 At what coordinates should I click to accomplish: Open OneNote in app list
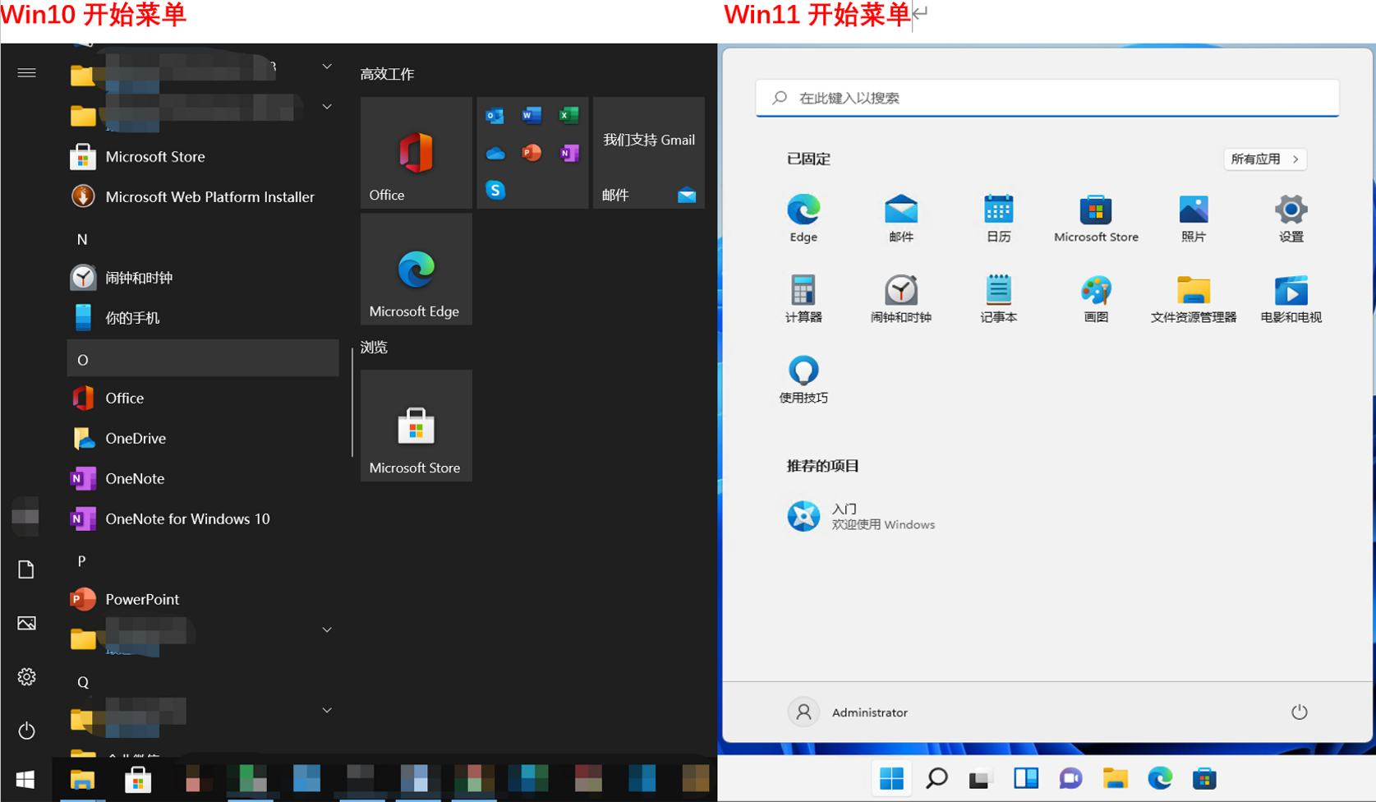[x=203, y=478]
